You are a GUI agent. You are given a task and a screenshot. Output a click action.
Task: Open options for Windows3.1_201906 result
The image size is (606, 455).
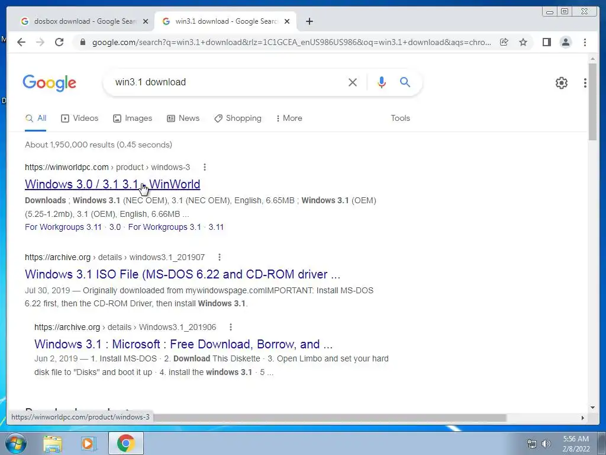pos(230,327)
